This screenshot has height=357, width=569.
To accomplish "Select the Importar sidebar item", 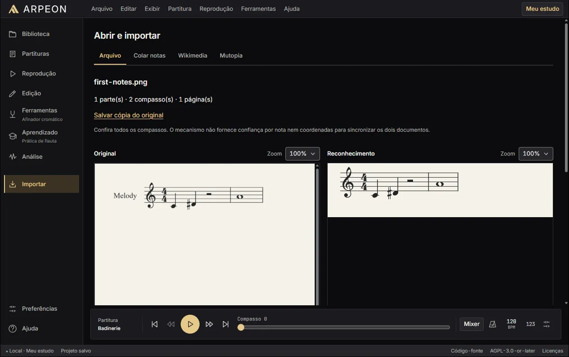I will point(41,184).
